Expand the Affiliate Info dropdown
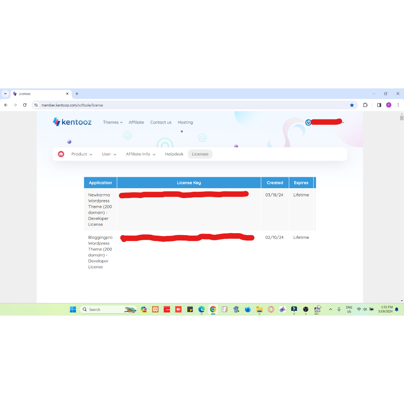 pyautogui.click(x=141, y=154)
